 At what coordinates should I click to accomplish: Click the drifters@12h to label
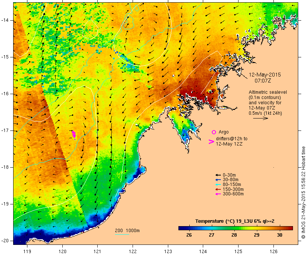[x=232, y=138]
